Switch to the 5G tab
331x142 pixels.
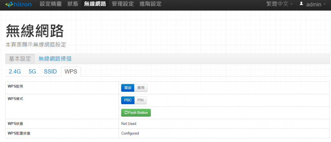click(x=32, y=71)
